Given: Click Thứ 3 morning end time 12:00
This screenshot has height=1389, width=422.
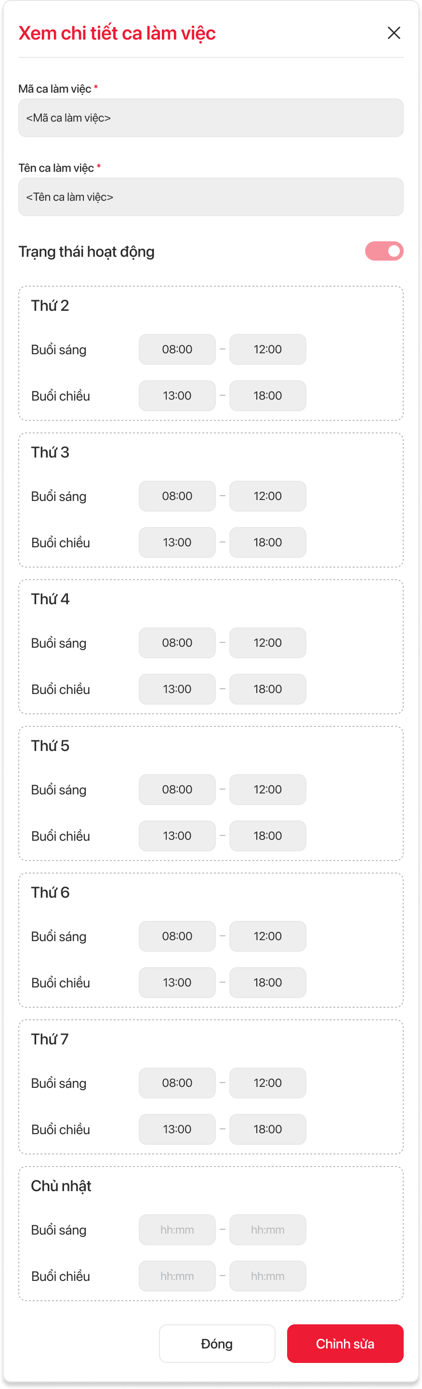Looking at the screenshot, I should tap(267, 496).
